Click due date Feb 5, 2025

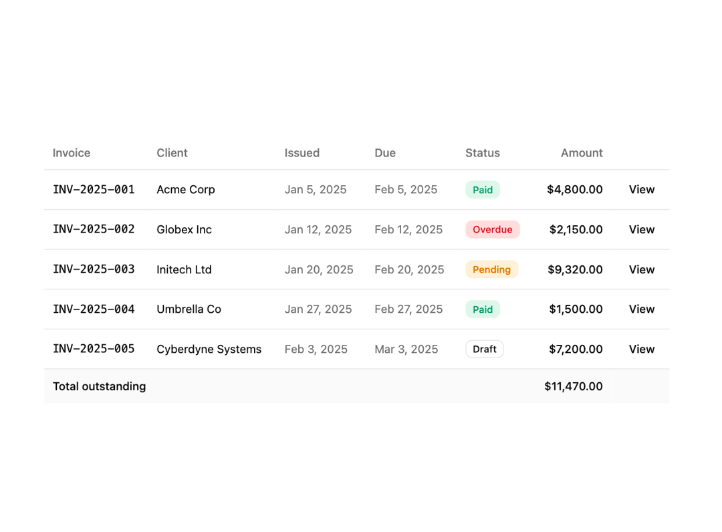coord(406,190)
